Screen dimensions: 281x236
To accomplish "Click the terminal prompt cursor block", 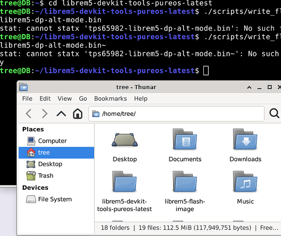I will point(206,70).
